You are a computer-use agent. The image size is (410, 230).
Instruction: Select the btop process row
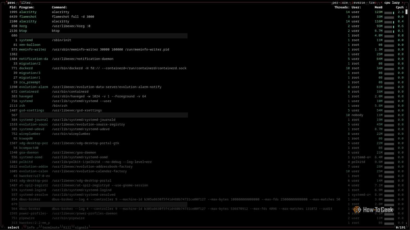tap(206, 31)
